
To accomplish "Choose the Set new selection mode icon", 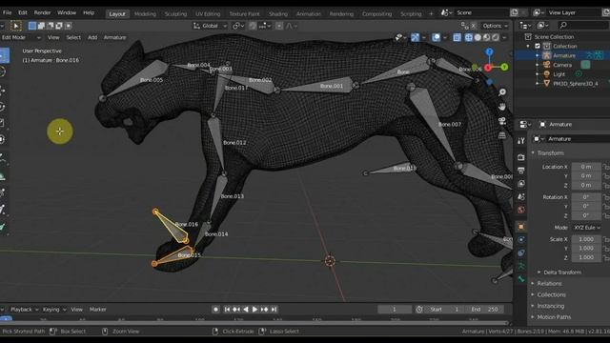I will point(32,26).
